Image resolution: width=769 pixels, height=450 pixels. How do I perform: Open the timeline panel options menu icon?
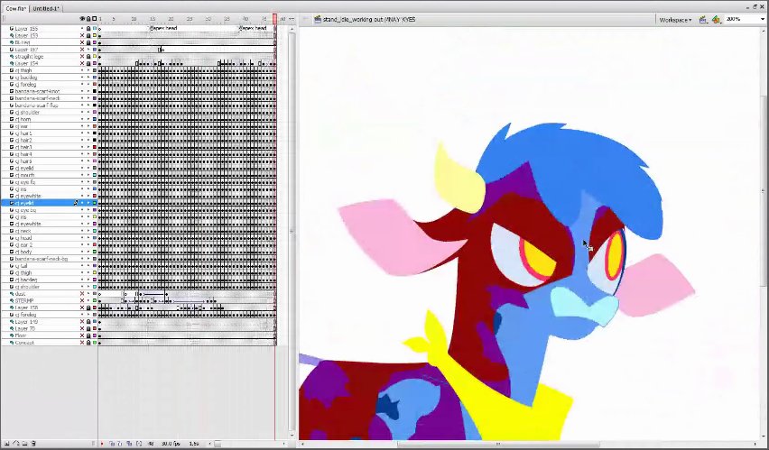pos(292,19)
